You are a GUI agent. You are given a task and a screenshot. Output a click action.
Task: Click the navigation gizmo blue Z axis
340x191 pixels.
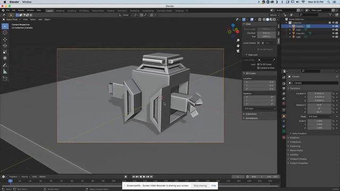tap(233, 25)
